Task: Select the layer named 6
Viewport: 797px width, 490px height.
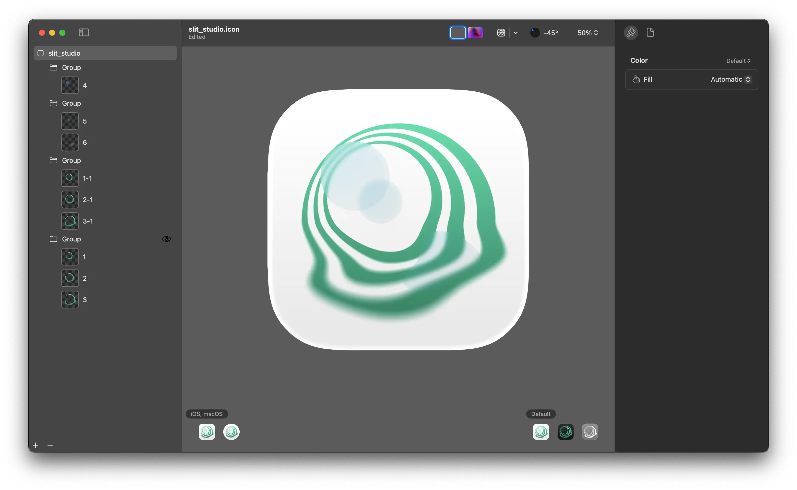Action: pyautogui.click(x=84, y=142)
